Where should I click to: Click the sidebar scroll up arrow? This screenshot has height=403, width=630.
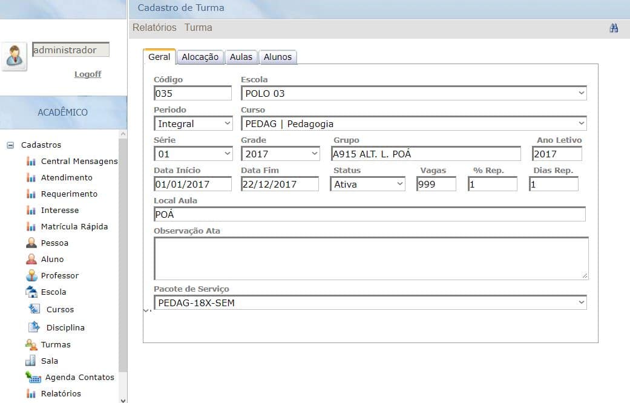[123, 134]
